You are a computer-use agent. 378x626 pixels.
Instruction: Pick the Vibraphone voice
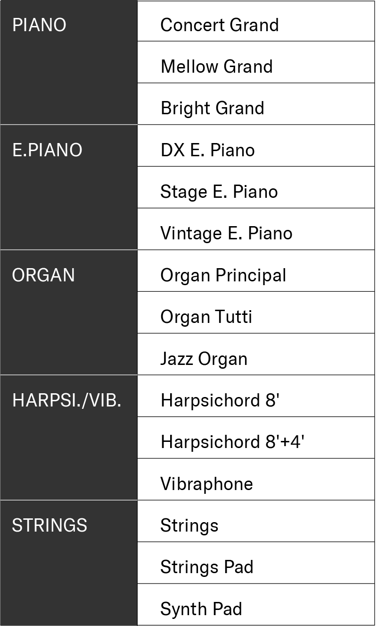pyautogui.click(x=207, y=484)
